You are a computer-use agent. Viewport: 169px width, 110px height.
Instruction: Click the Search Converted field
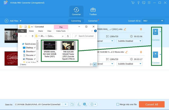pos(84,36)
